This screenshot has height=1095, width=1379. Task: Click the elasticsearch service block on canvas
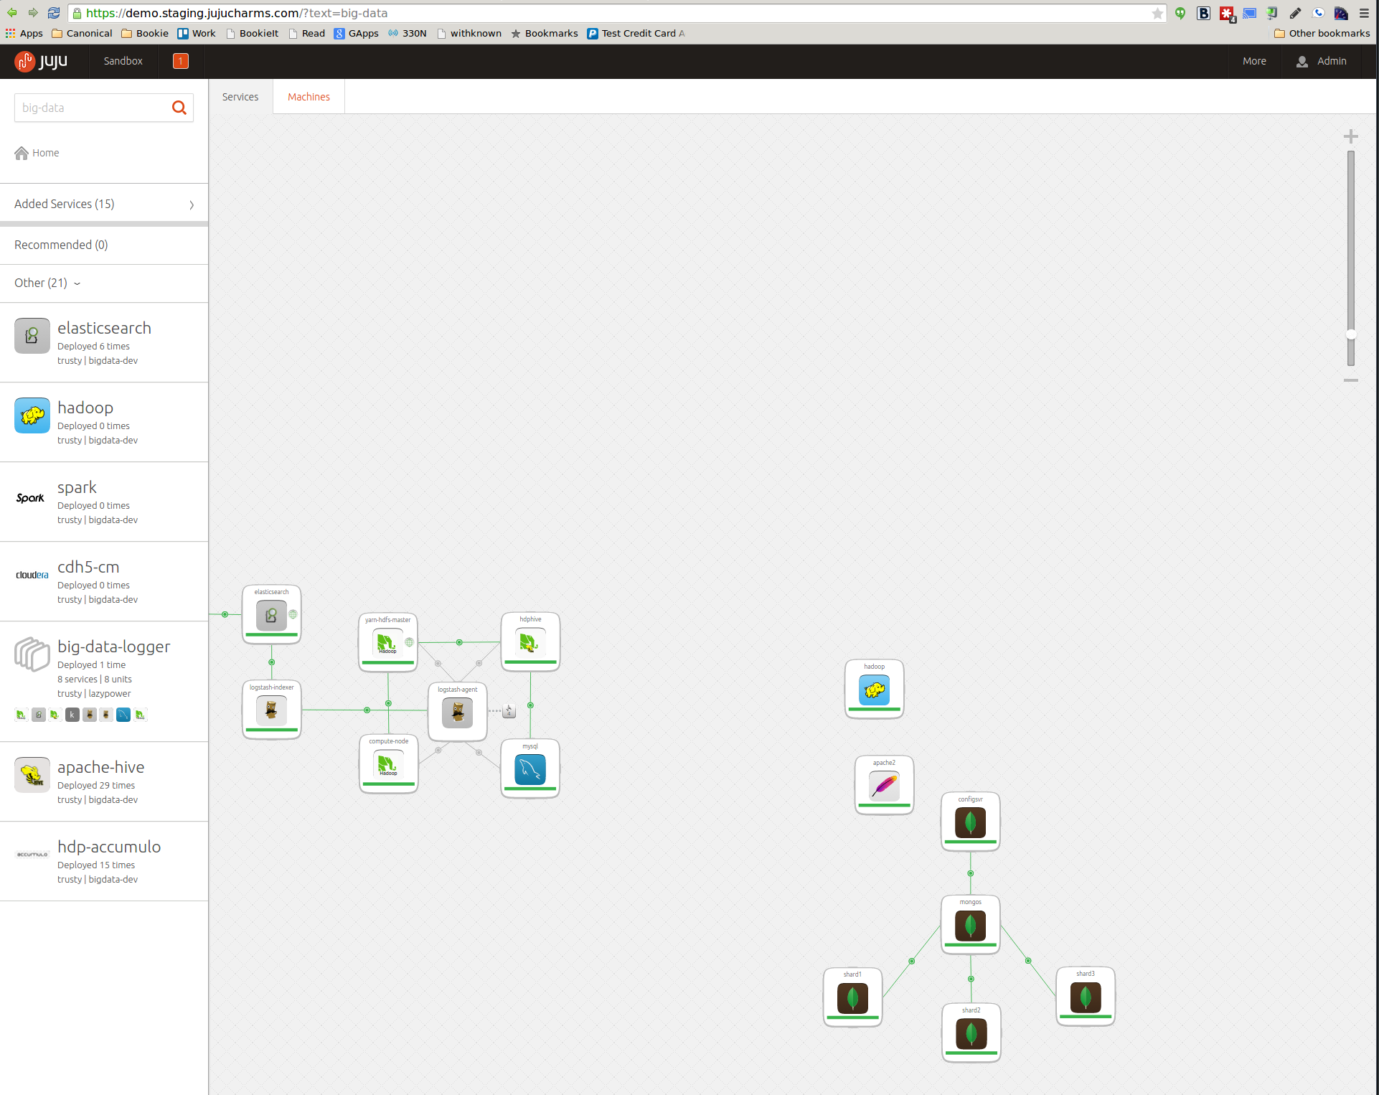point(271,615)
